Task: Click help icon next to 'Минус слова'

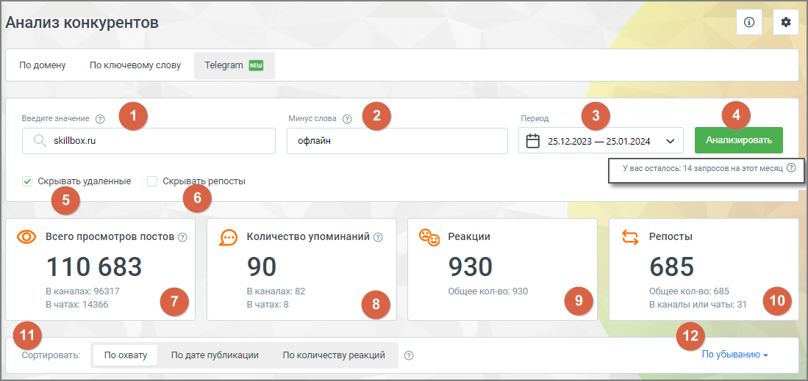Action: click(347, 119)
